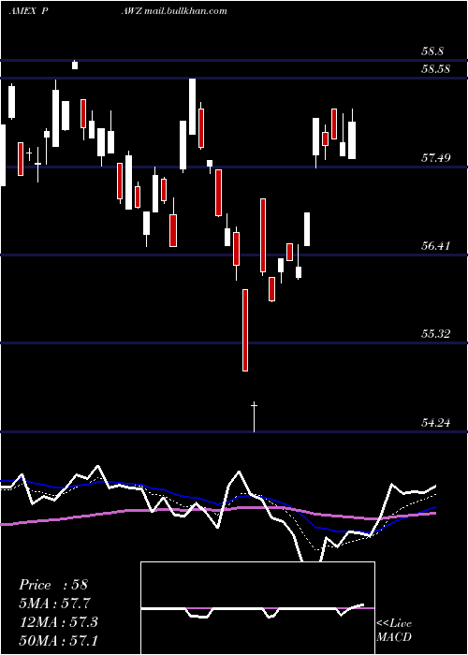Click the Price : 58 readout
This screenshot has height=655, width=468.
click(x=53, y=585)
